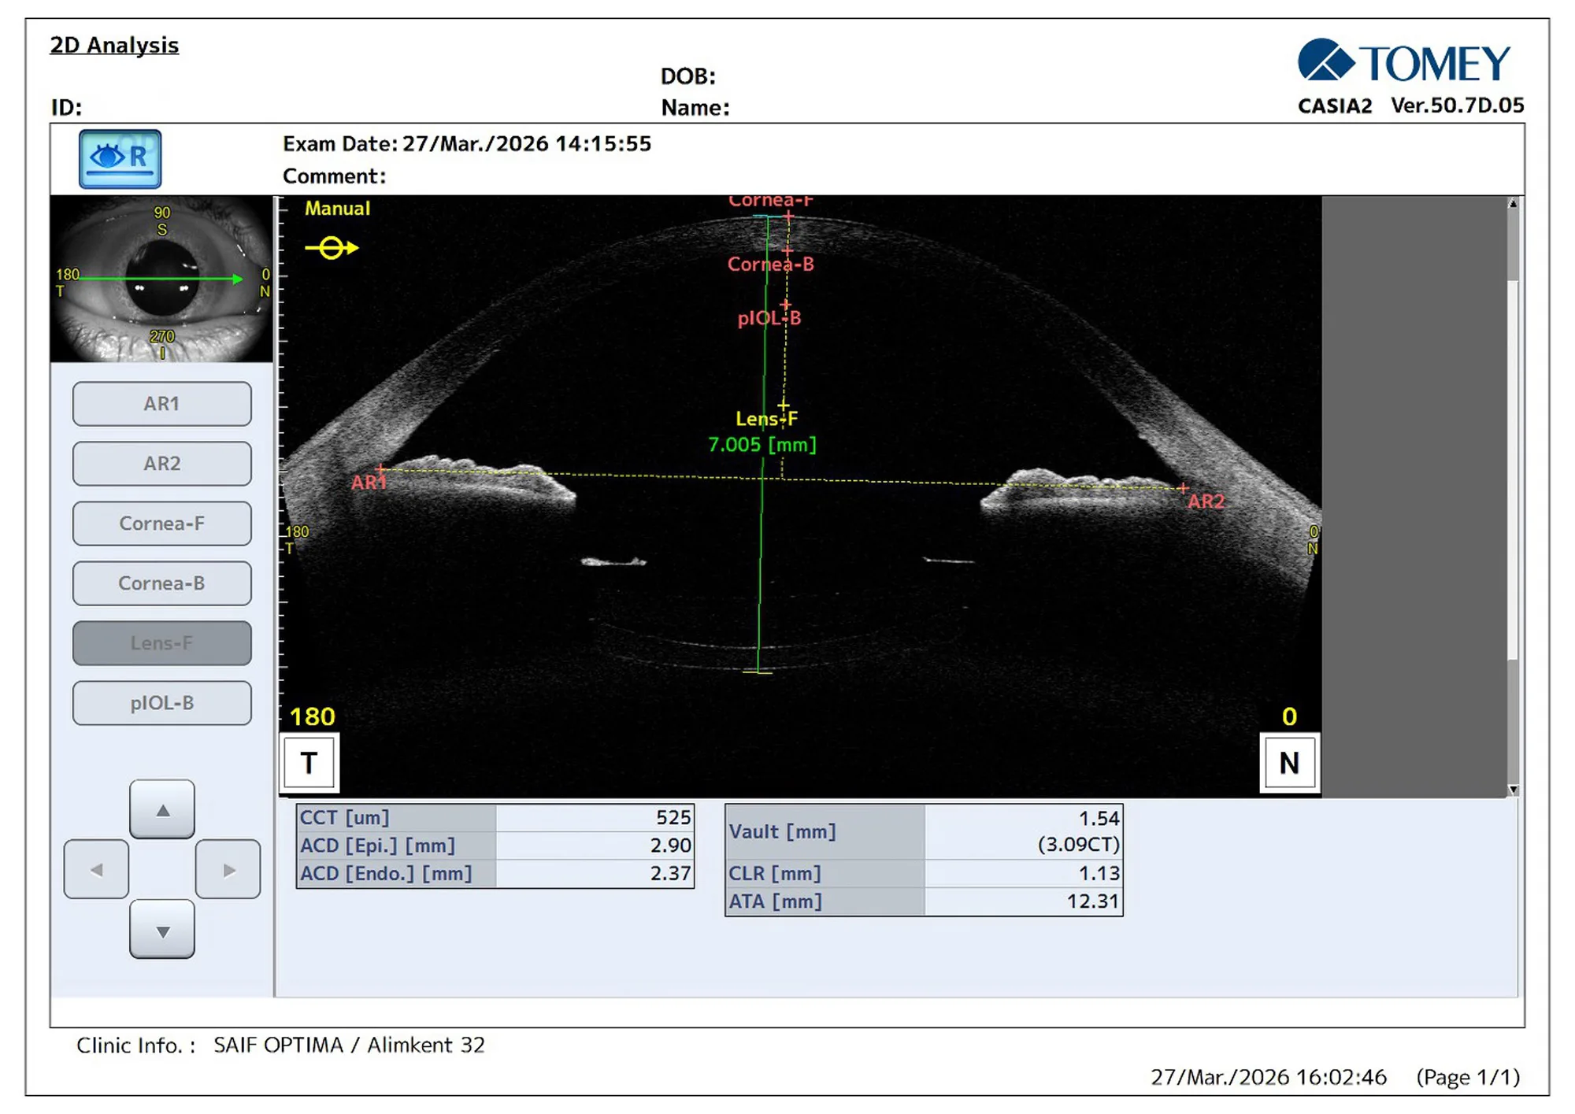
Task: Click the 2D Analysis heading
Action: [x=114, y=46]
